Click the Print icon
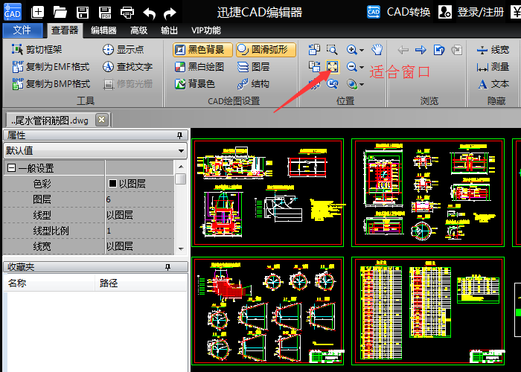Image resolution: width=521 pixels, height=372 pixels. point(127,13)
